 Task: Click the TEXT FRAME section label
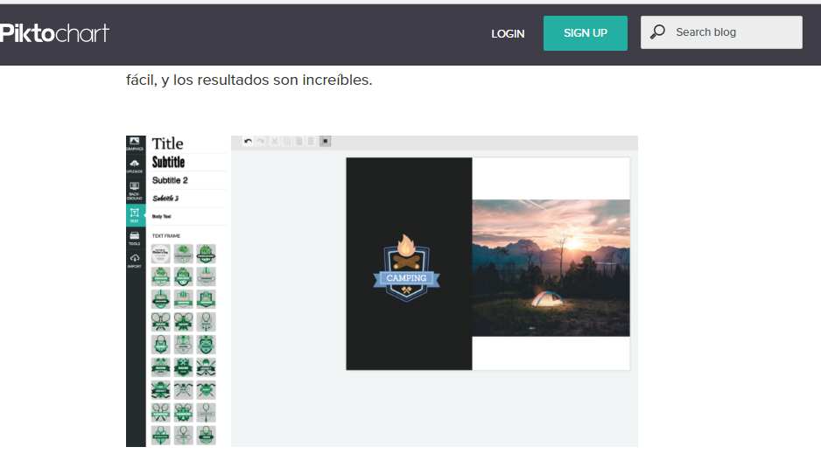(x=166, y=236)
